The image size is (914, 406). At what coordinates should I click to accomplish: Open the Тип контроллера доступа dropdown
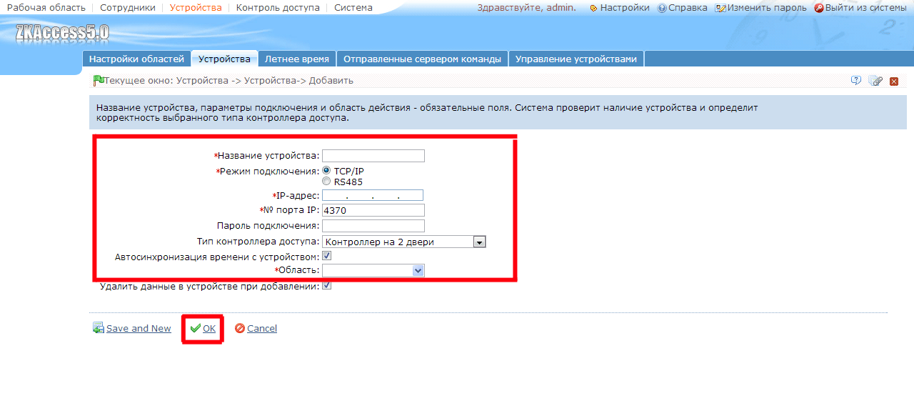pos(404,242)
